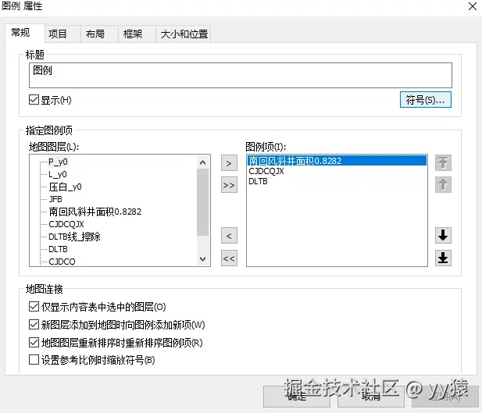
Task: Add selected layer with > button
Action: click(x=229, y=163)
